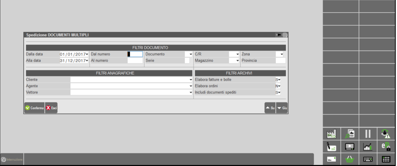The image size is (397, 166).
Task: Open the Magazzino dropdown
Action: [237, 61]
